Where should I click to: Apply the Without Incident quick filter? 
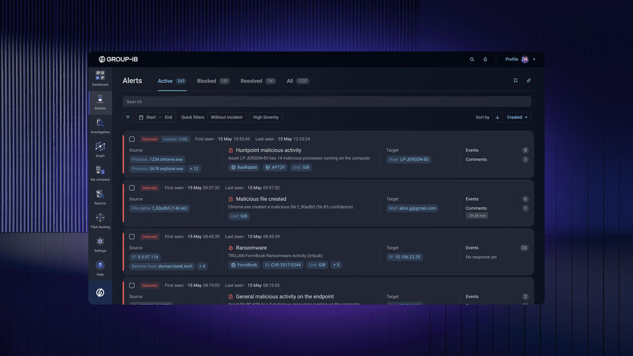pos(226,117)
